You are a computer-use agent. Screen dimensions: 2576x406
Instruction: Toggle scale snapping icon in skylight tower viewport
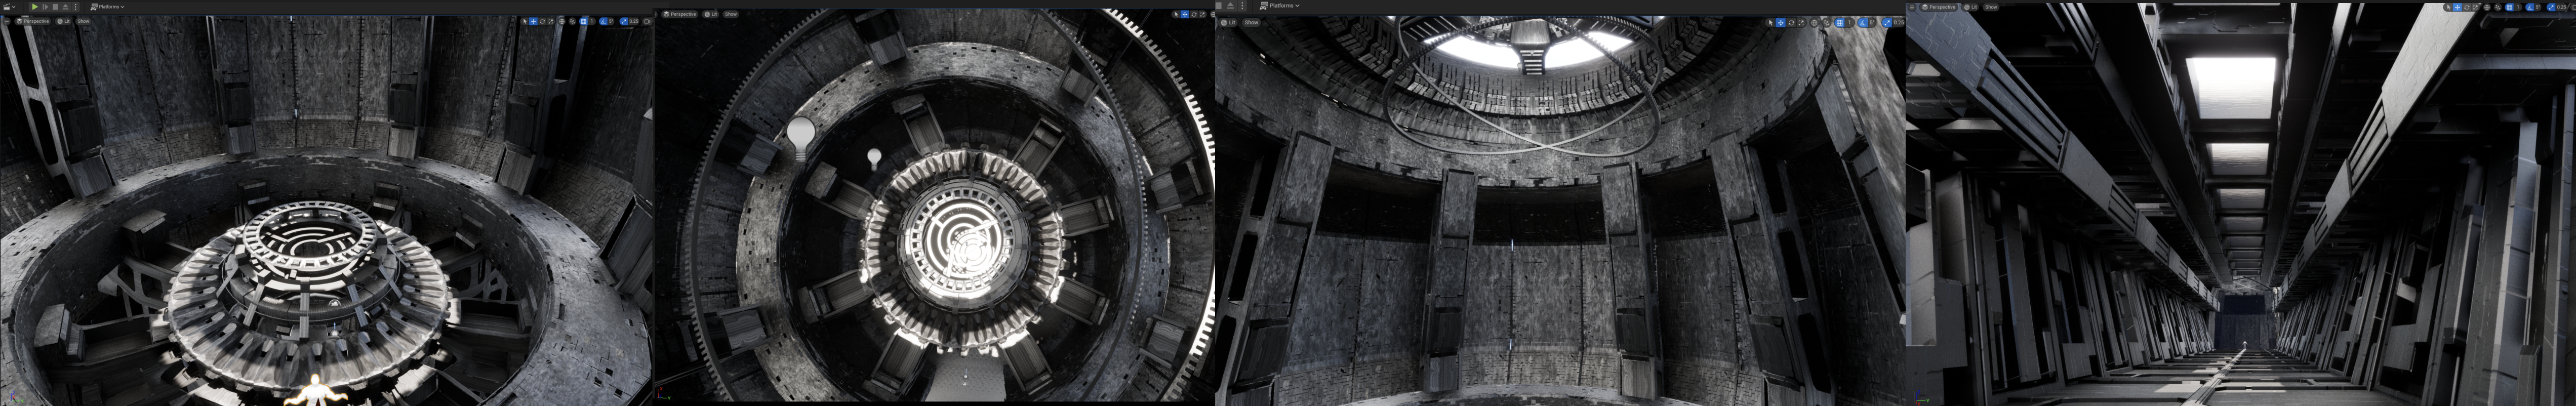[x=1887, y=22]
